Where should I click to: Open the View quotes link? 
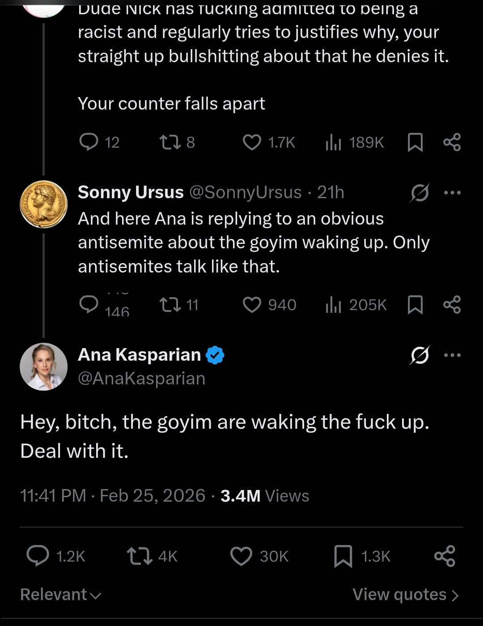(x=405, y=595)
